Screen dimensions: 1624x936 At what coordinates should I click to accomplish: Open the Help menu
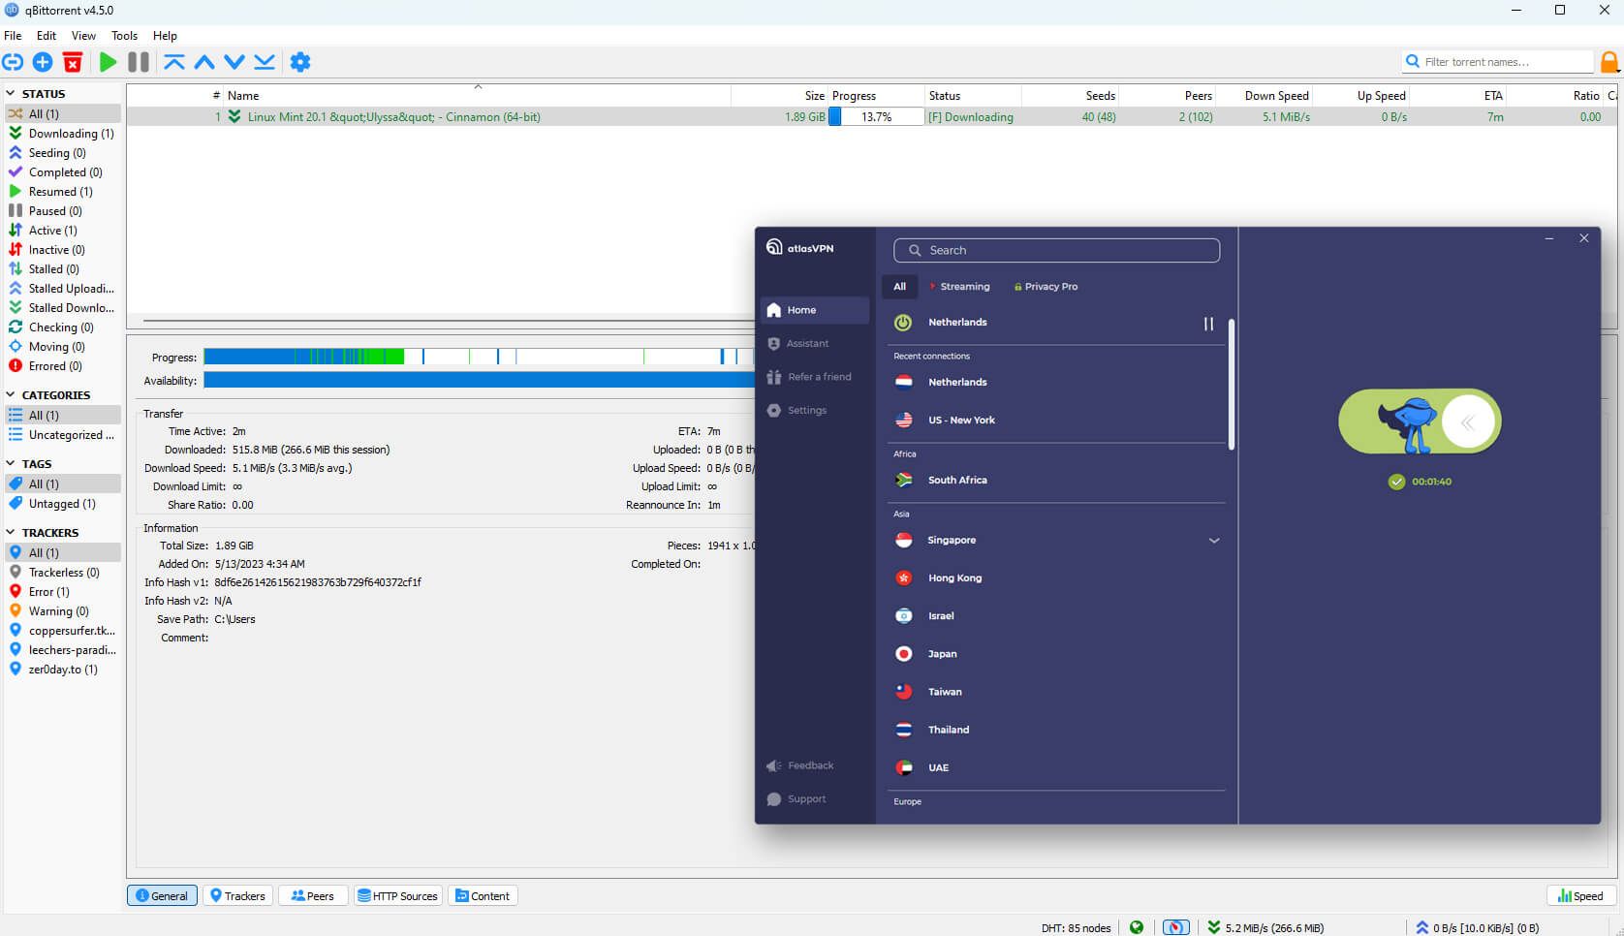pos(165,36)
